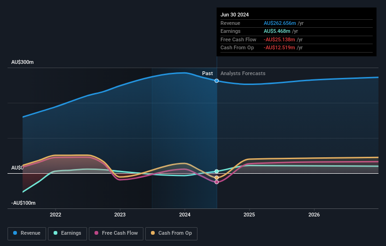Viewport: 386px width, 246px height.
Task: Click the Free Cash Flow label in tooltip
Action: pyautogui.click(x=238, y=39)
